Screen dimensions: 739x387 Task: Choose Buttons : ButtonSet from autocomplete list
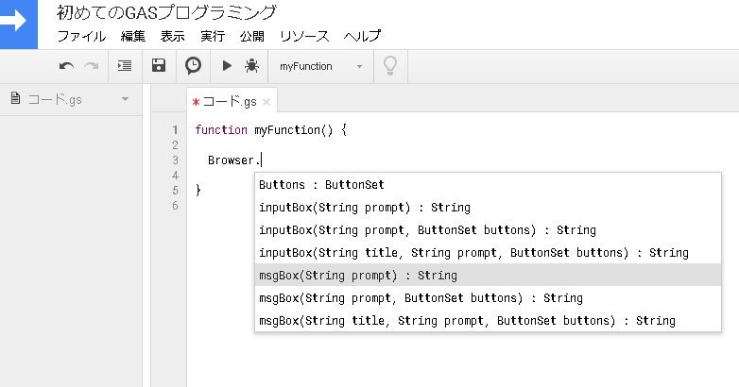(x=321, y=185)
